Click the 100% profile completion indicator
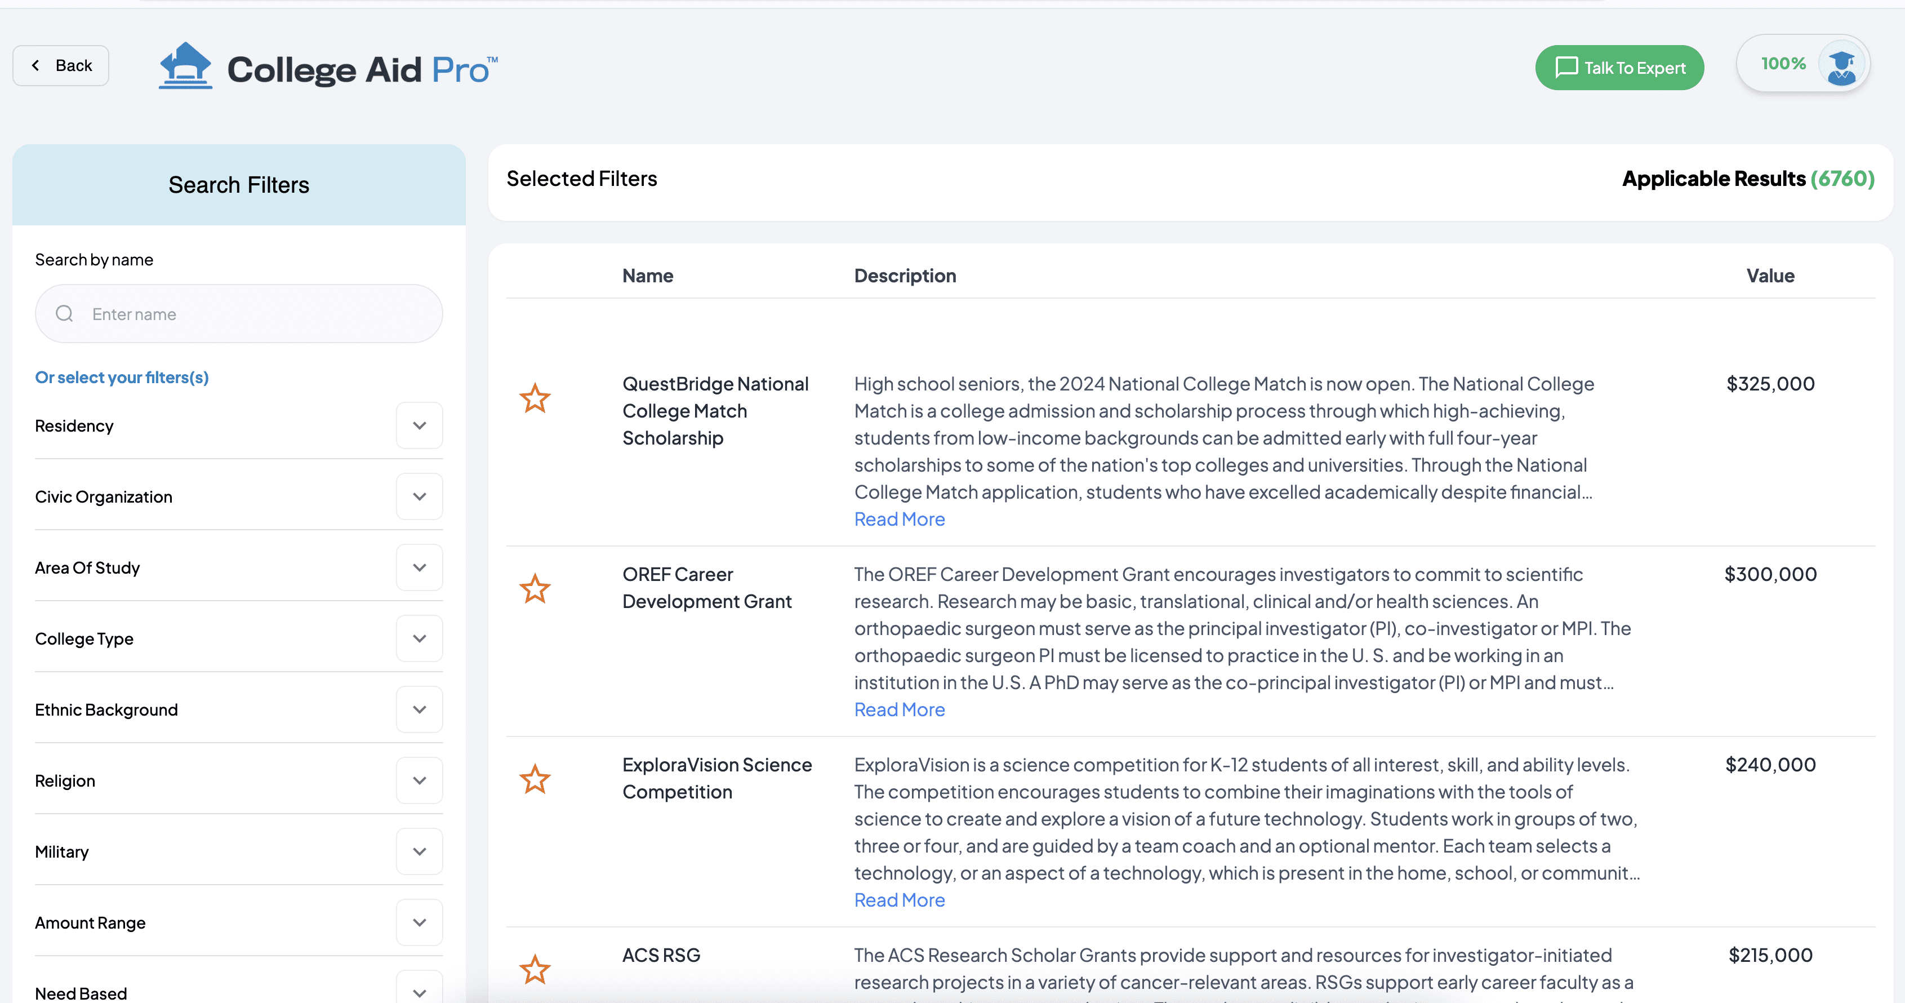 1783,64
